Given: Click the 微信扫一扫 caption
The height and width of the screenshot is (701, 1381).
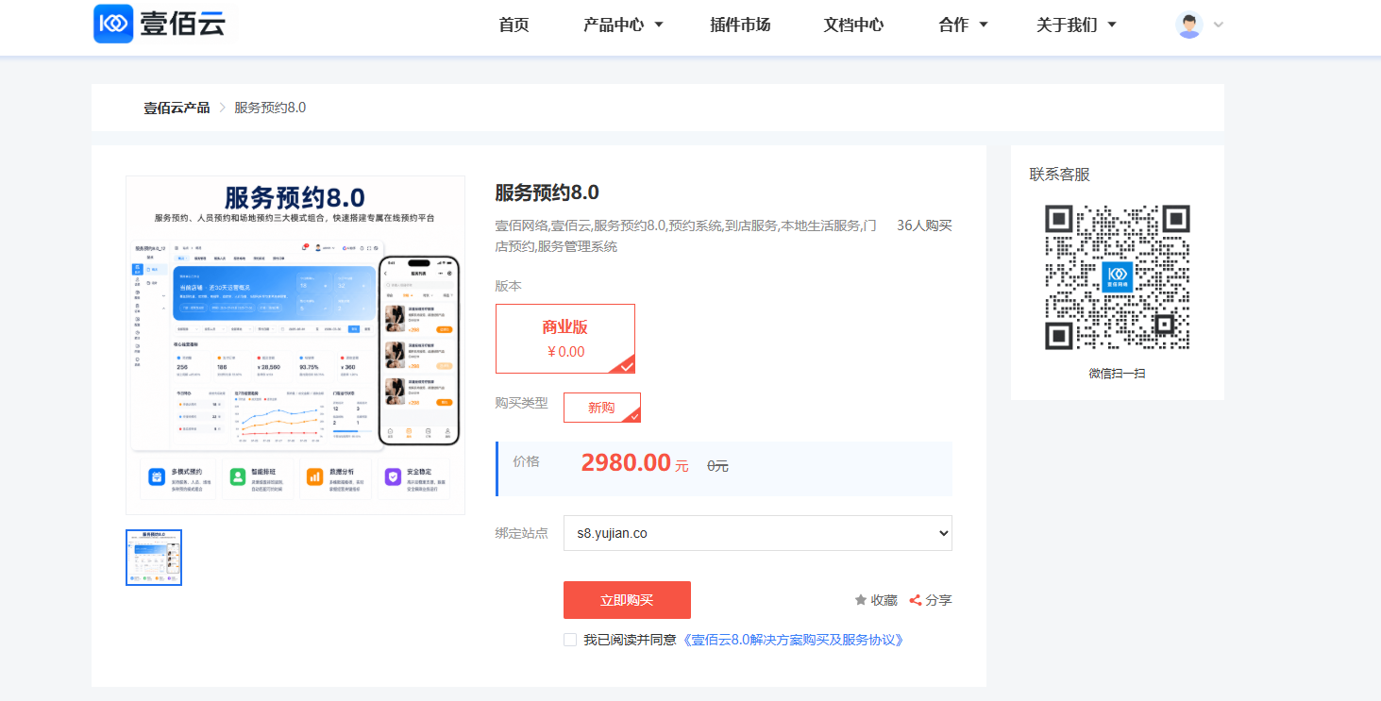Looking at the screenshot, I should point(1117,374).
